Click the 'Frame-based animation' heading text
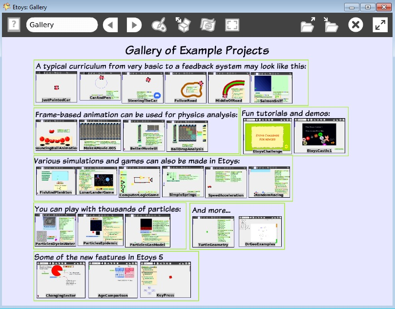The height and width of the screenshot is (309, 395). 136,115
